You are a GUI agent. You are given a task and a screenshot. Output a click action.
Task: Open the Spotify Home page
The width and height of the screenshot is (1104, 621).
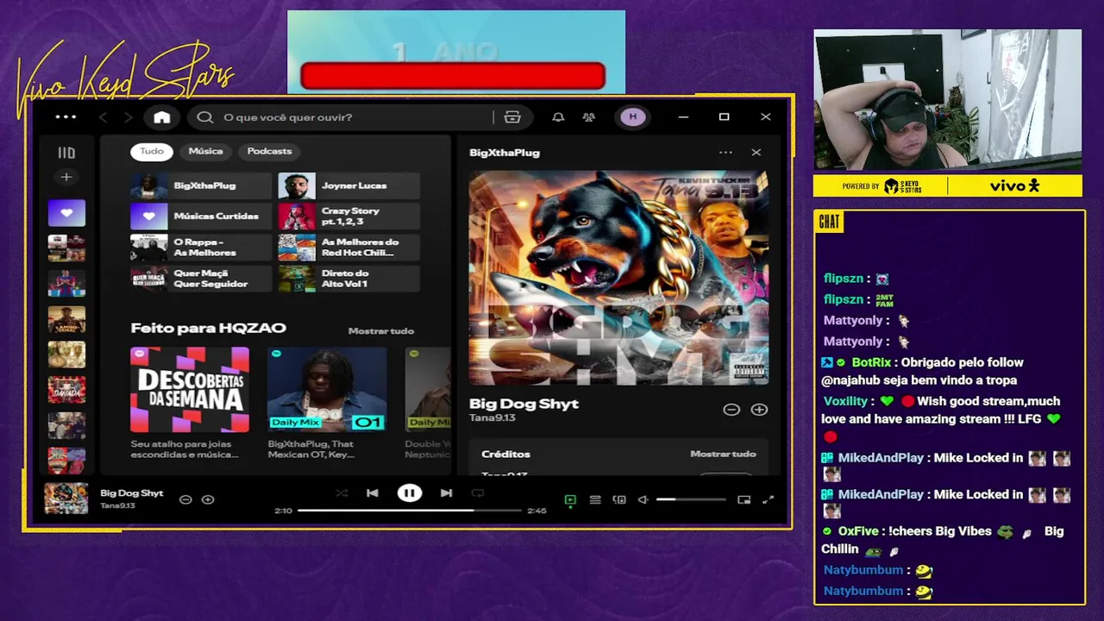162,117
